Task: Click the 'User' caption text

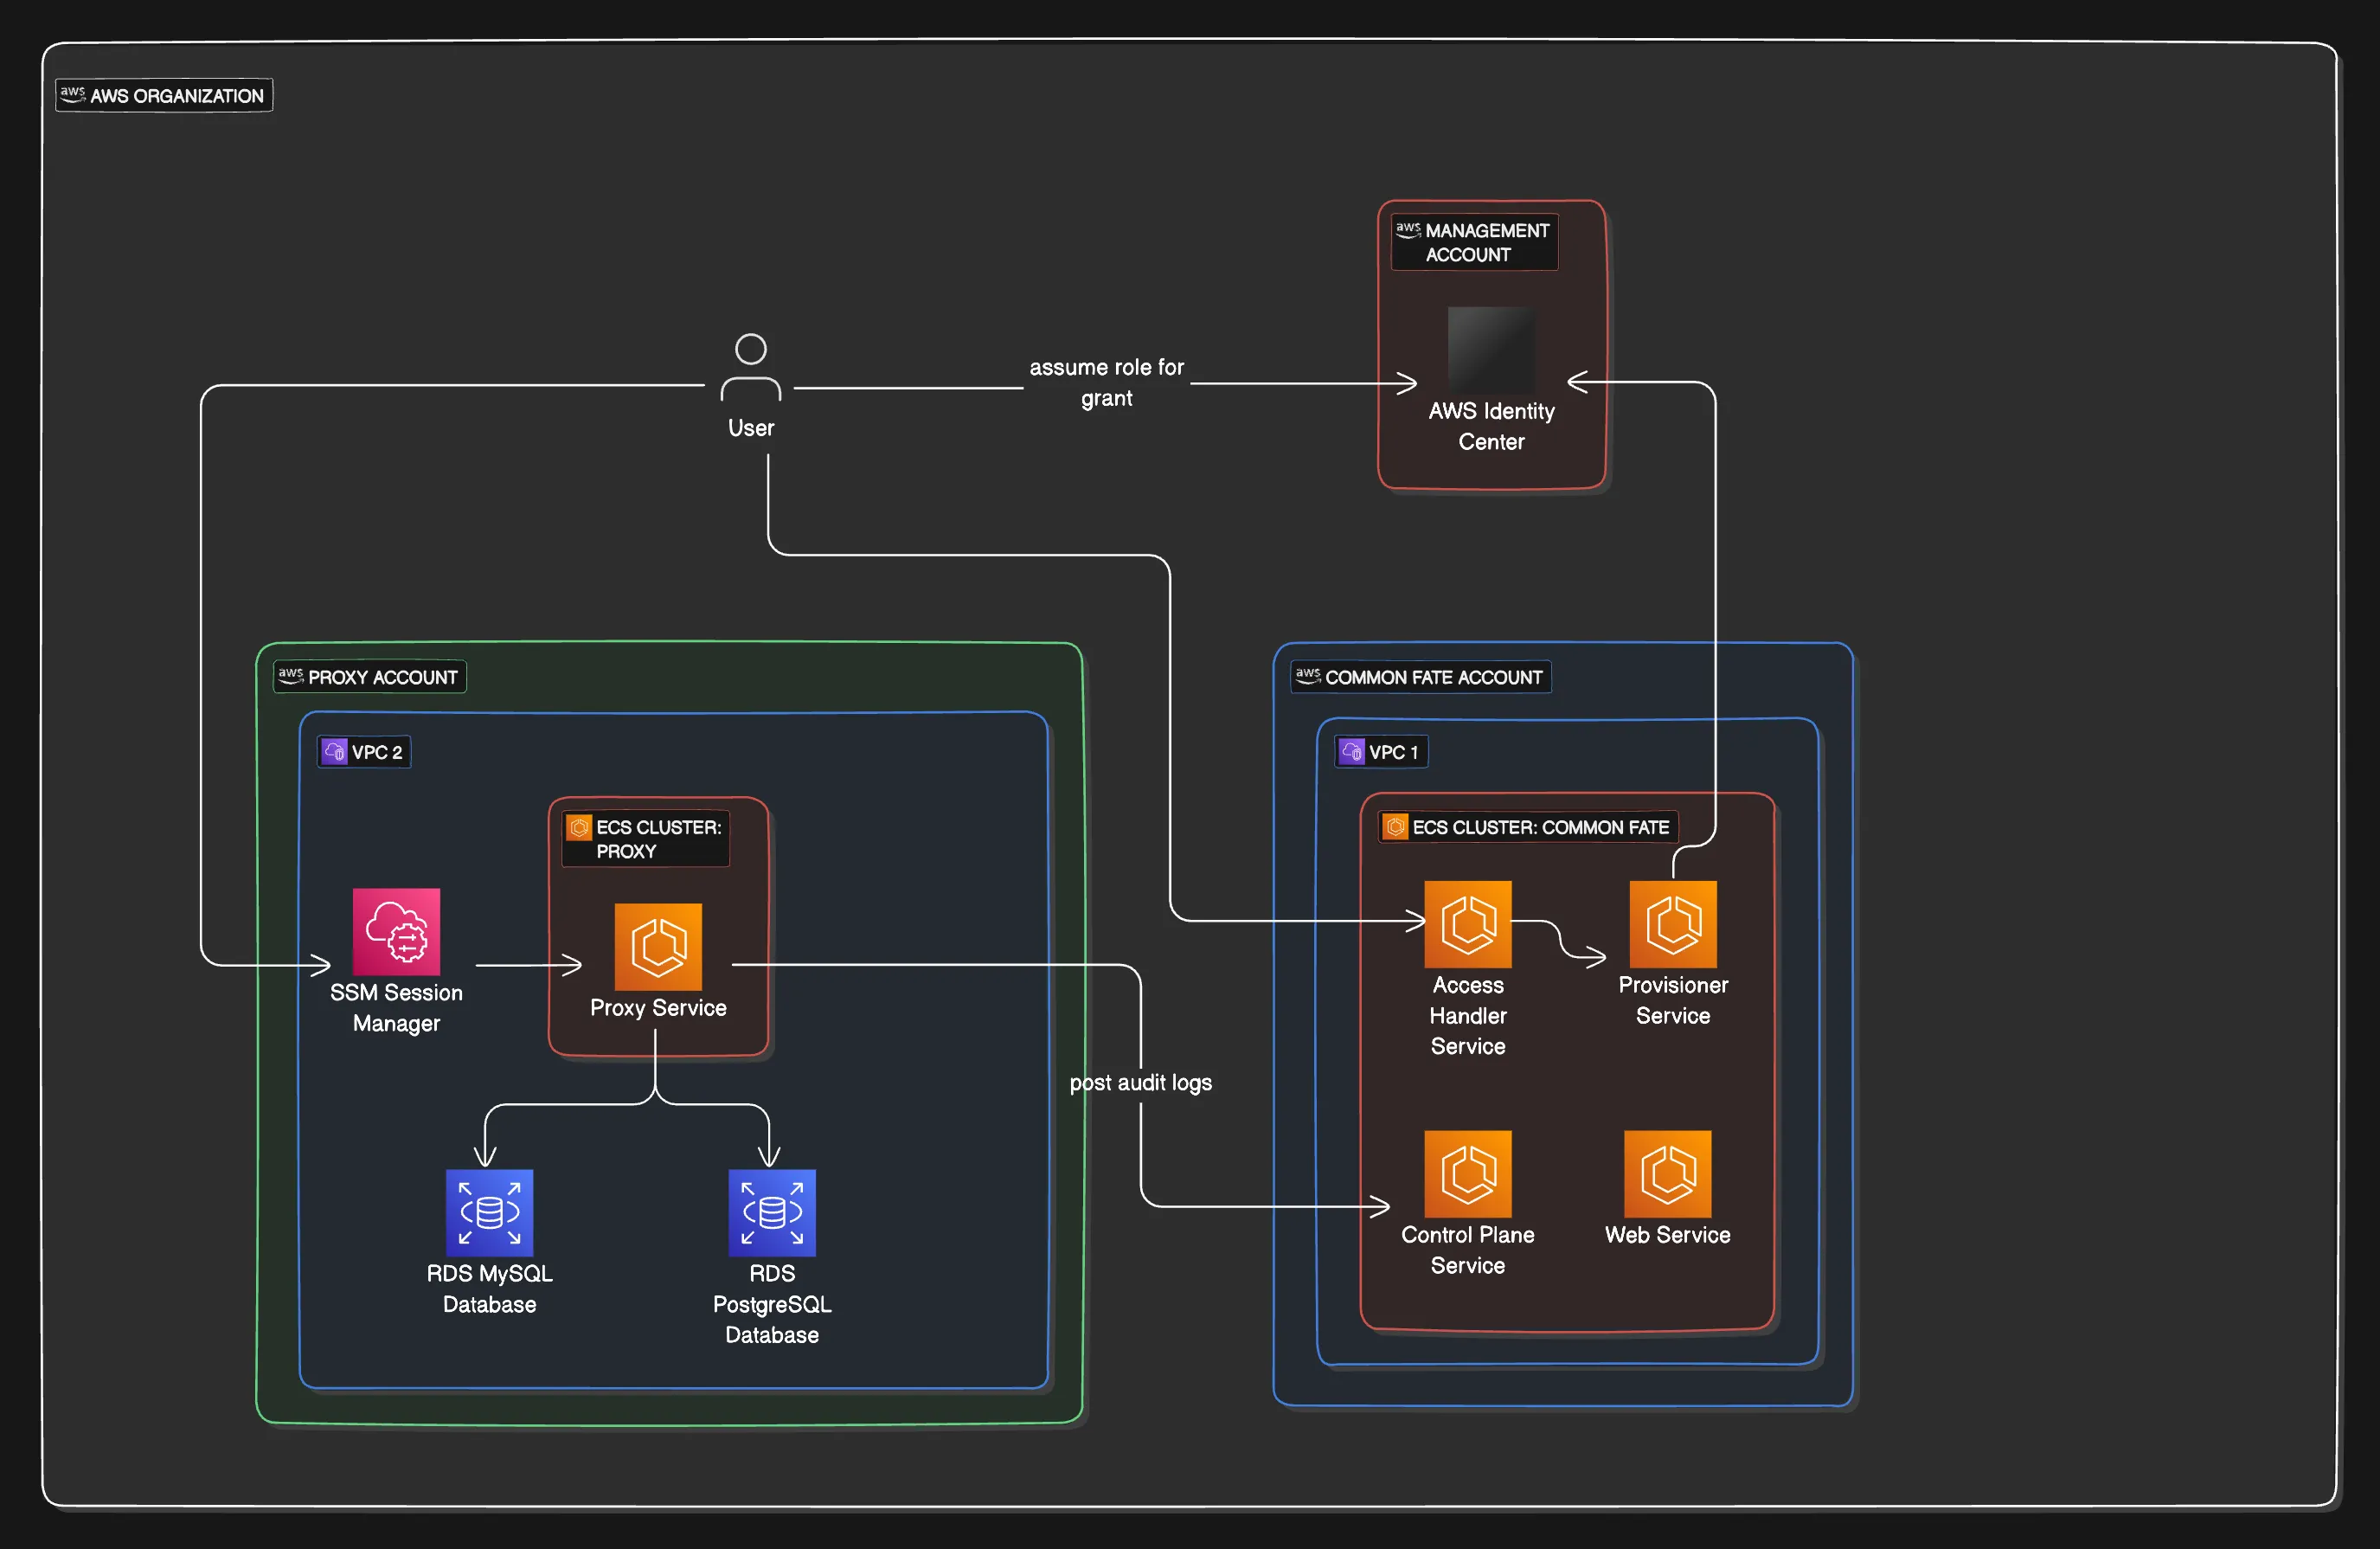Action: tap(751, 428)
